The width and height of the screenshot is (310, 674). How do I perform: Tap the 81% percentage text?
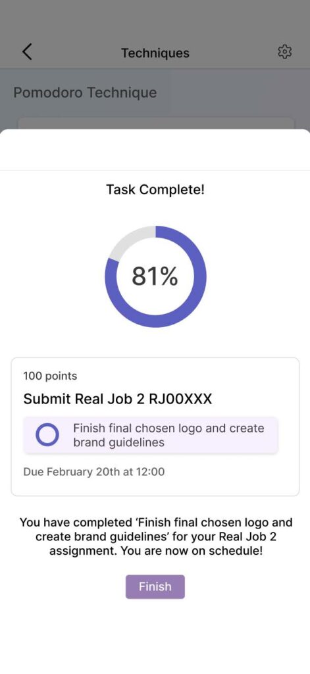point(155,276)
